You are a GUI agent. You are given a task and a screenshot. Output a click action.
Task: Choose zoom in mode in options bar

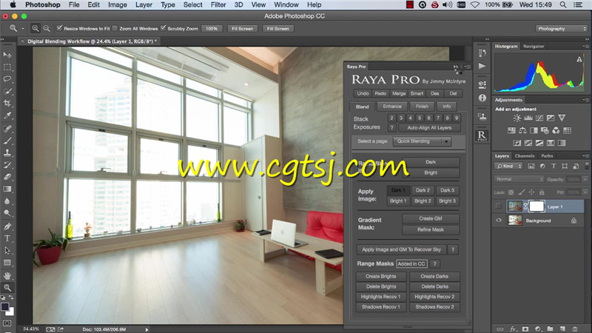tap(35, 28)
